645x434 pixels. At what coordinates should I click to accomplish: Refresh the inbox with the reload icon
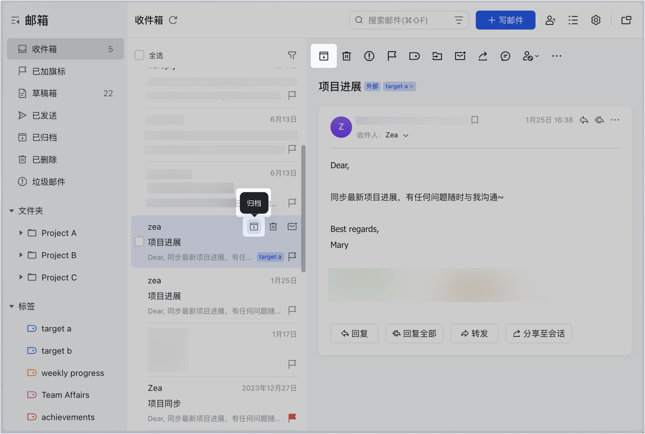tap(173, 20)
